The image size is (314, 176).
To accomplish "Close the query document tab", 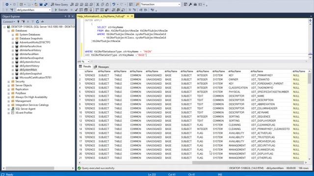I will [x=132, y=16].
